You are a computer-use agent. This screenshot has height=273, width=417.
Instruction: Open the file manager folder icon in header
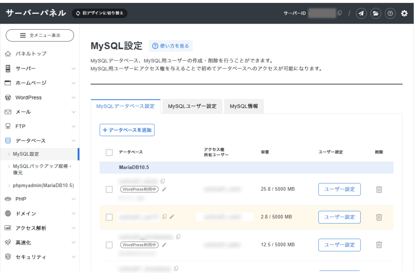point(375,13)
